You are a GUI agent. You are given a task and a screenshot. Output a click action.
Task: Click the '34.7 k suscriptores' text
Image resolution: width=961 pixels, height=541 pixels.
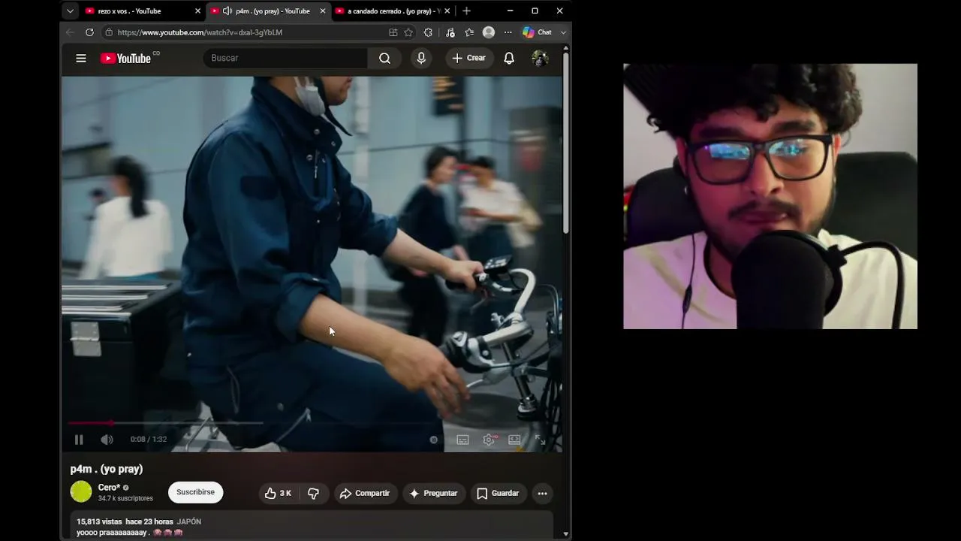(x=125, y=498)
